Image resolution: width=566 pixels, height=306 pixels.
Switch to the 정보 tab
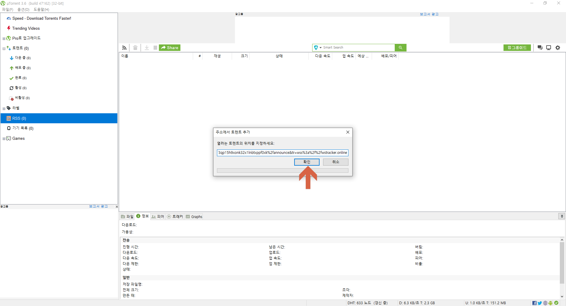(x=142, y=216)
